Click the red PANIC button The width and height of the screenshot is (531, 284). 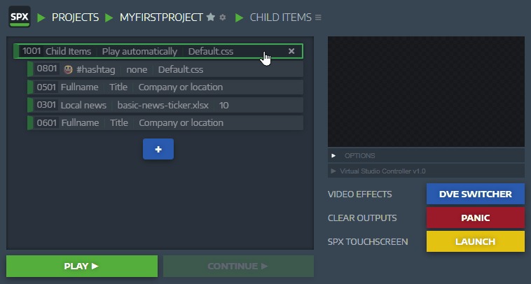pos(476,218)
